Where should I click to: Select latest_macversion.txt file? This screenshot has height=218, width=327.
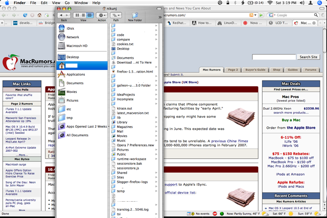click(x=133, y=113)
